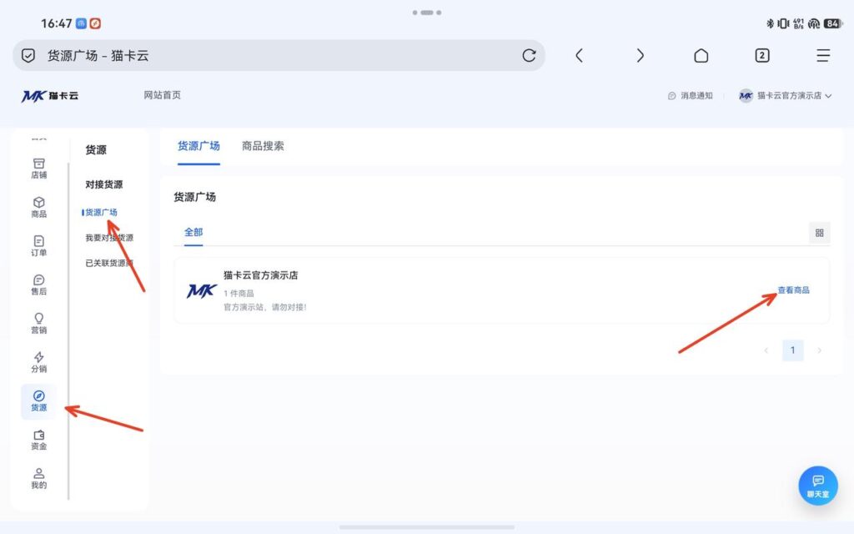Click store name 猫卡云官方演示店 in list
This screenshot has width=854, height=534.
point(261,275)
